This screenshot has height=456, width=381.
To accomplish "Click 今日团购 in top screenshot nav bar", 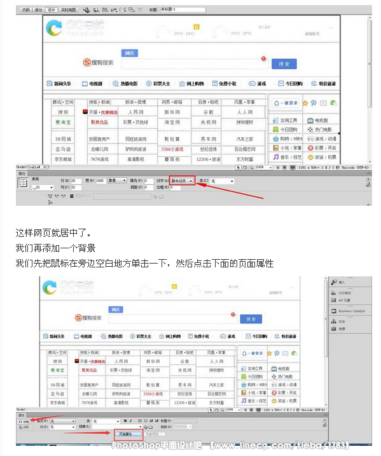I will (x=291, y=84).
